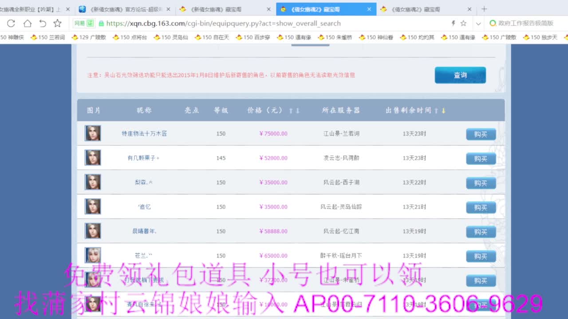Expand the address bar history dropdown chevron
This screenshot has width=568, height=319.
click(x=478, y=23)
